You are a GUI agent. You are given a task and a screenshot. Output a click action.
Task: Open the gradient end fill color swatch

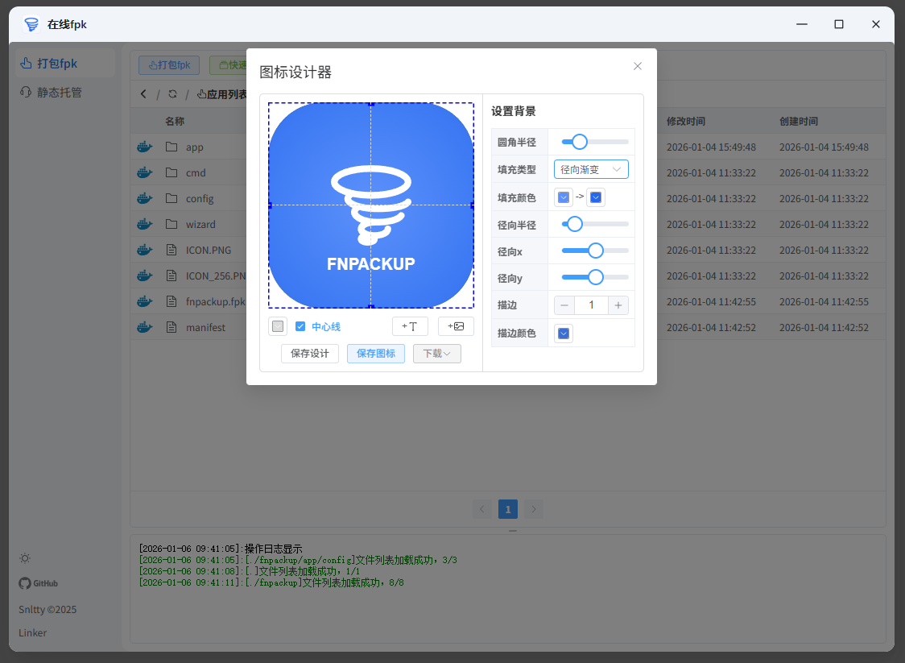coord(596,197)
